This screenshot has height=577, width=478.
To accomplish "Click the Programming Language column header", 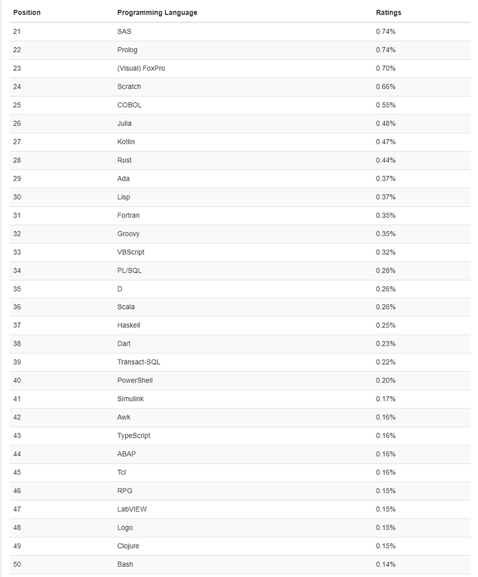I will [x=157, y=13].
